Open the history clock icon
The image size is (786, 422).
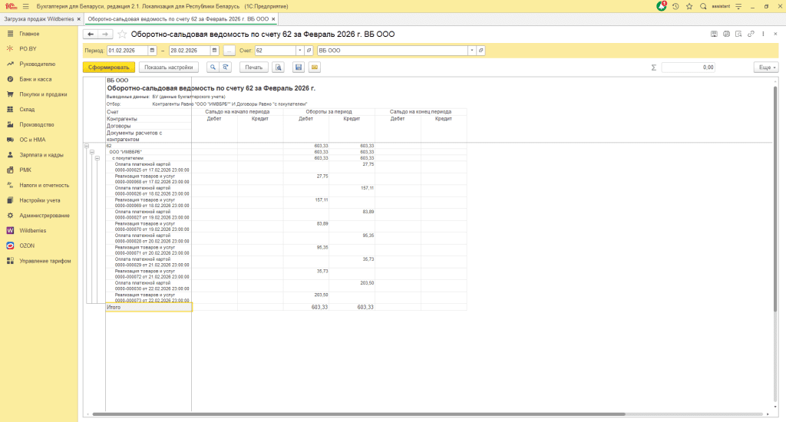pyautogui.click(x=675, y=6)
